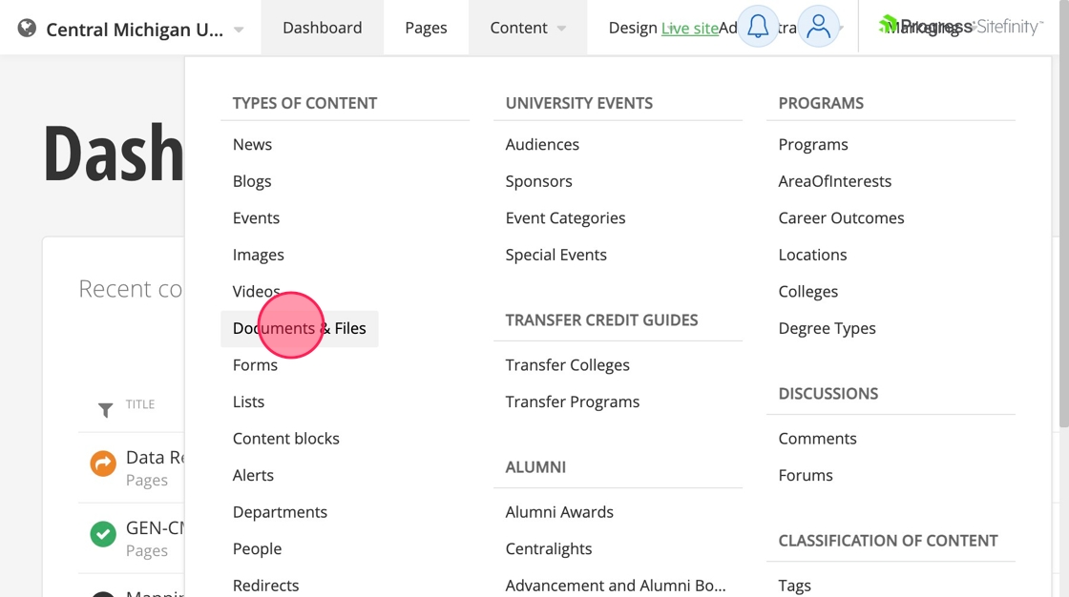
Task: Click the orange redirect status icon
Action: [103, 463]
